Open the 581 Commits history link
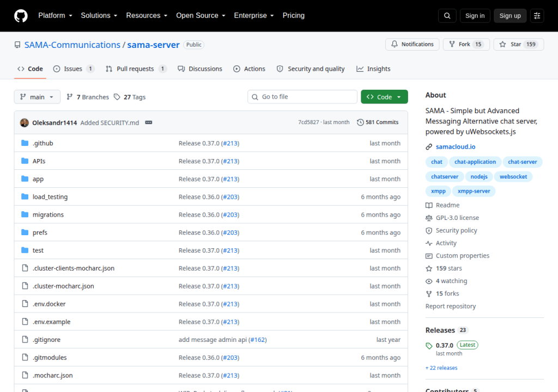Viewport: 558px width, 392px height. point(378,122)
